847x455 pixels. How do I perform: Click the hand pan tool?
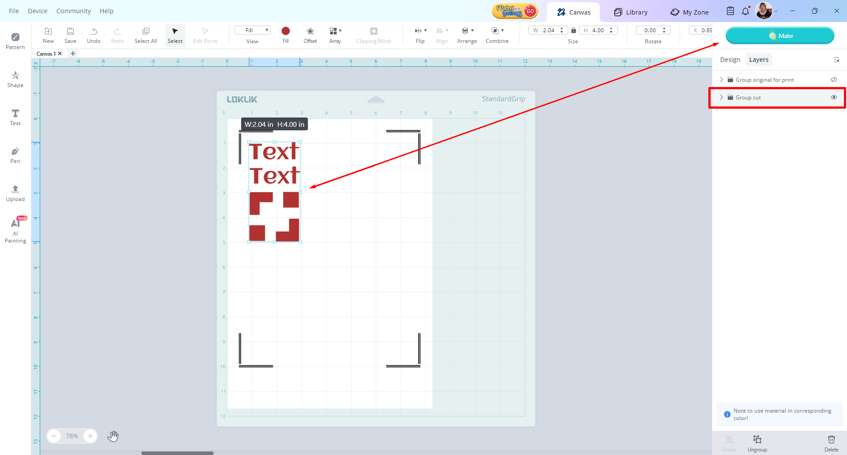[x=113, y=436]
